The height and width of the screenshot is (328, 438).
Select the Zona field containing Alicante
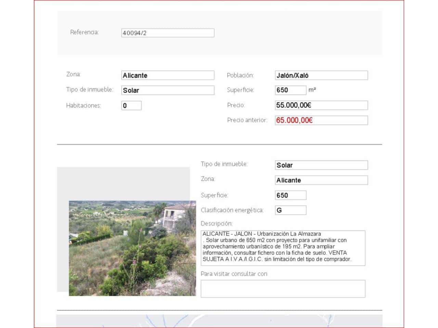pos(167,75)
